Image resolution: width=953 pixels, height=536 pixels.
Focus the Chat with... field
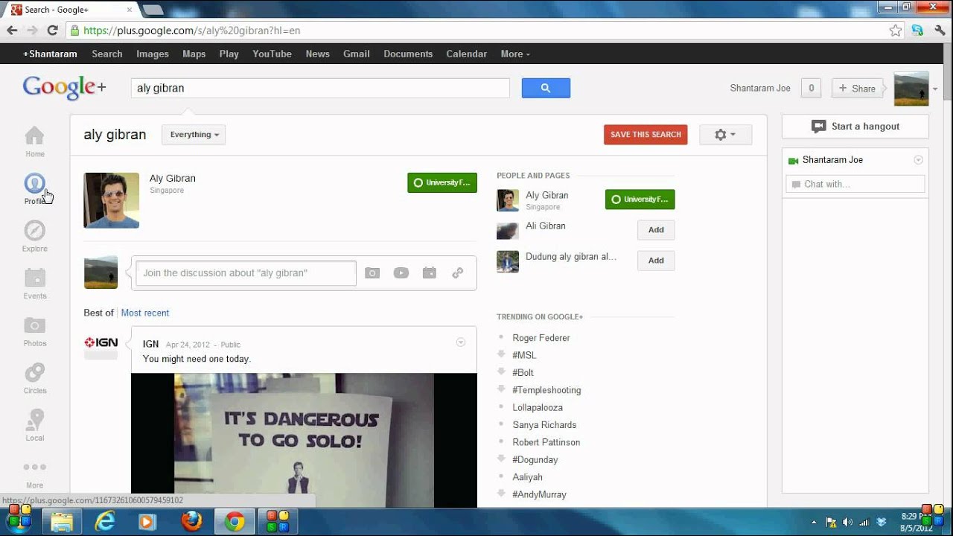(855, 184)
